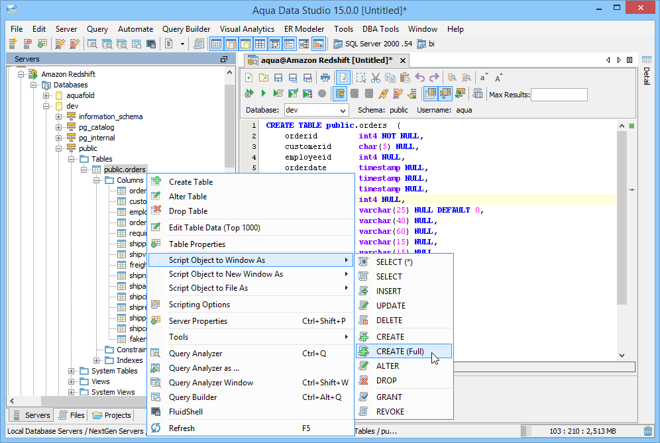
Task: Choose Edit Table Data (Top 1000)
Action: 250,228
